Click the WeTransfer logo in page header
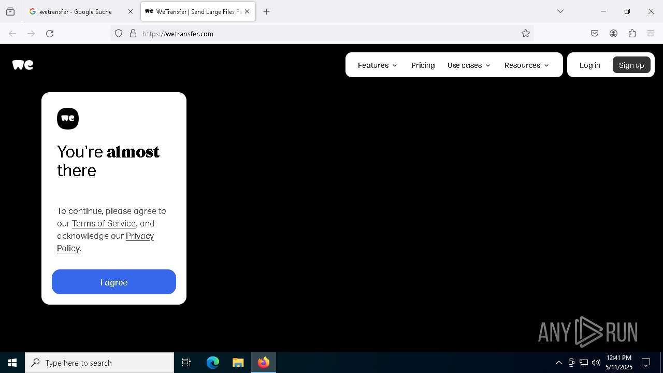 23,65
